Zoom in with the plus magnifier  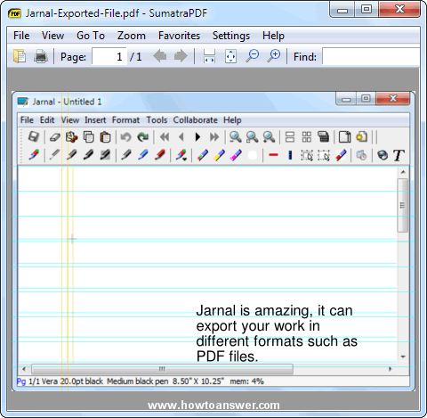[x=274, y=56]
